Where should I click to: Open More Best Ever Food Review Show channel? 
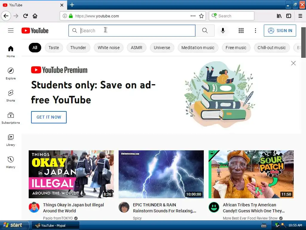250,218
